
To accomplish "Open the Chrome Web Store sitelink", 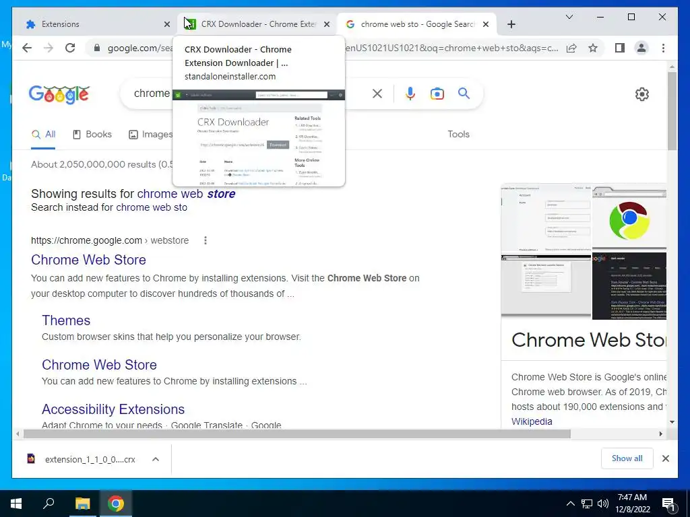I will tap(100, 365).
